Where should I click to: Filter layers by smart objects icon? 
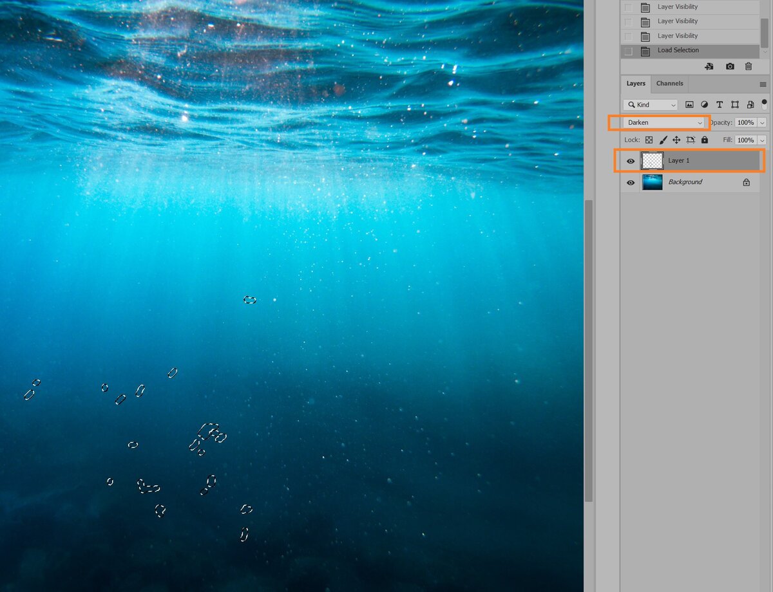pos(750,104)
